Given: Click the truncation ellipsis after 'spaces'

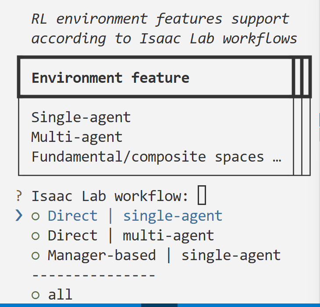Looking at the screenshot, I should pos(277,157).
